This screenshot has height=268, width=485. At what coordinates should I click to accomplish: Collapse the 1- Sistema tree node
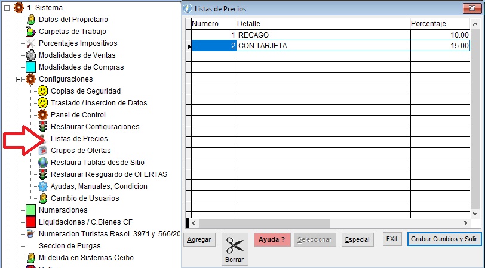pos(7,8)
